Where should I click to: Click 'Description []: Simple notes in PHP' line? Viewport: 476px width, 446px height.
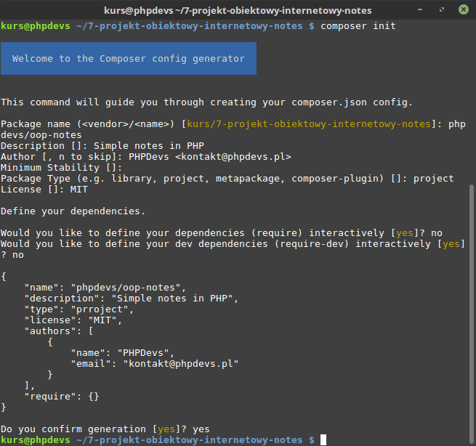pos(102,146)
